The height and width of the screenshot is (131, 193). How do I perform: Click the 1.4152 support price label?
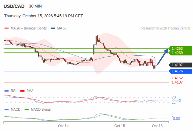coord(177,78)
